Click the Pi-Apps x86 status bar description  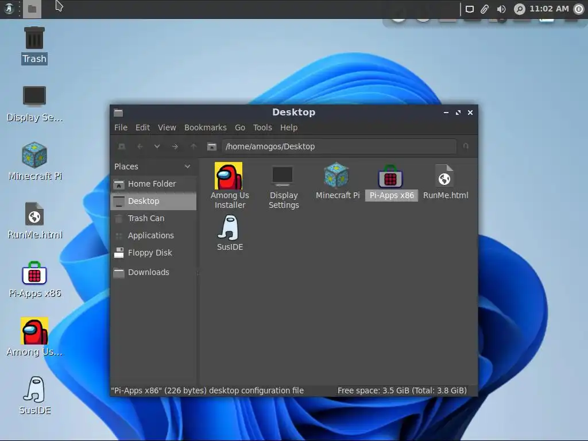tap(207, 390)
